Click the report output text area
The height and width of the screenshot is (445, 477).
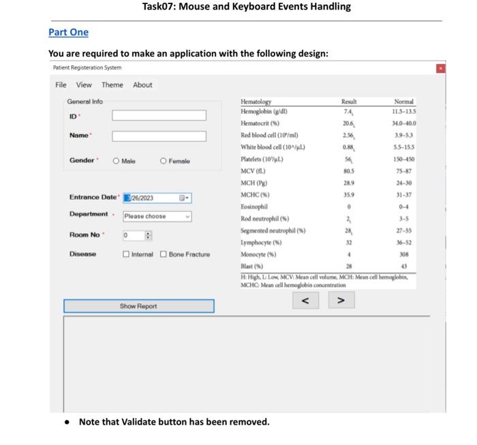click(247, 364)
